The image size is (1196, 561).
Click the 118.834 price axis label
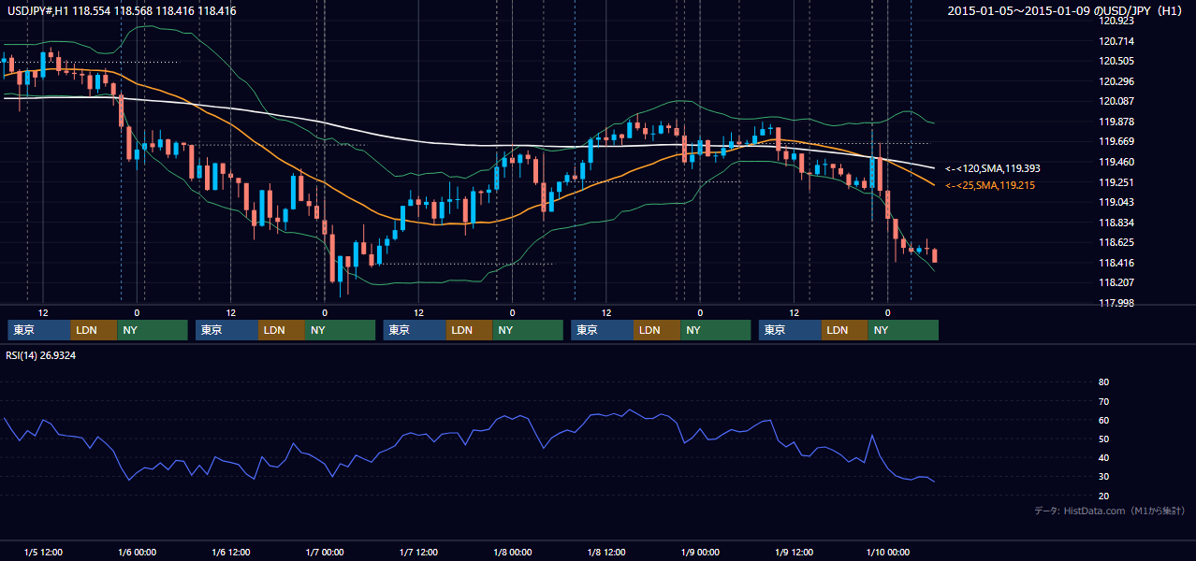click(x=1118, y=223)
